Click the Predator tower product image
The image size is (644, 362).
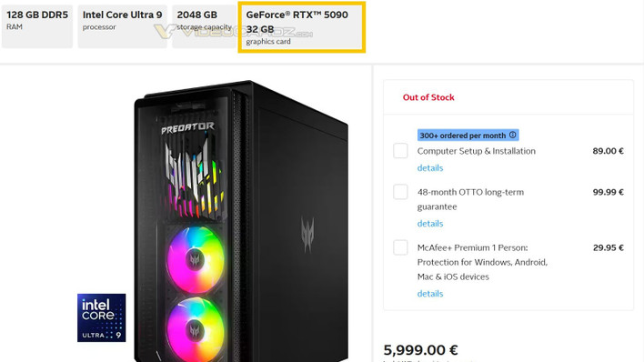click(242, 221)
